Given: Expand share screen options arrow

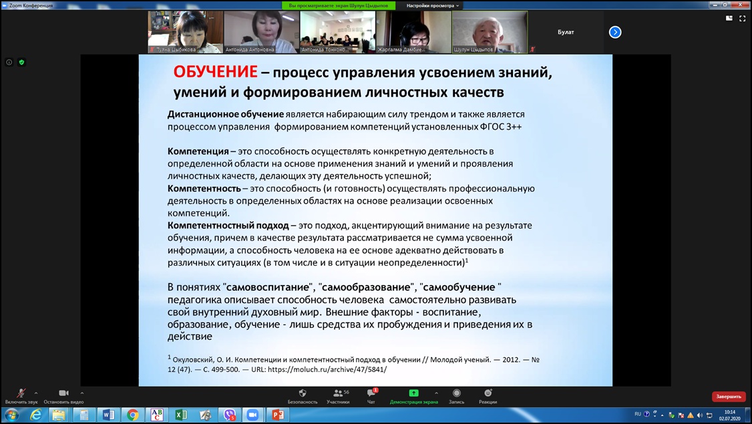Looking at the screenshot, I should pos(436,393).
